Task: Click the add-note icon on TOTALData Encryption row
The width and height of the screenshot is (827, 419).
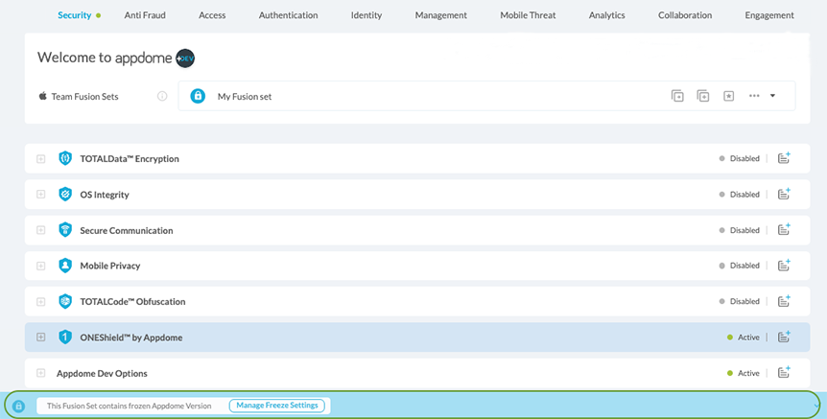Action: [x=784, y=158]
